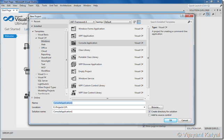Select the Windows Service template icon
Image resolution: width=224 pixels, height=140 pixels.
tap(74, 78)
